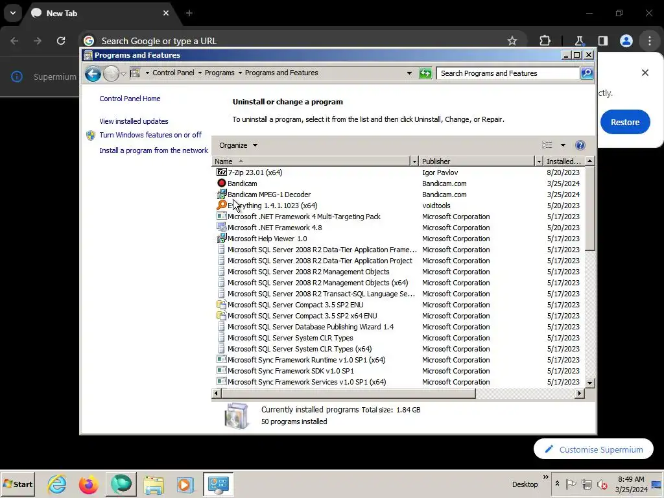Image resolution: width=664 pixels, height=498 pixels.
Task: Sort by the Name column header
Action: [311, 161]
